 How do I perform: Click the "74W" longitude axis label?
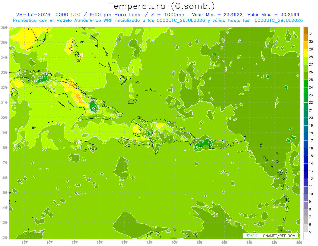coord(125,242)
